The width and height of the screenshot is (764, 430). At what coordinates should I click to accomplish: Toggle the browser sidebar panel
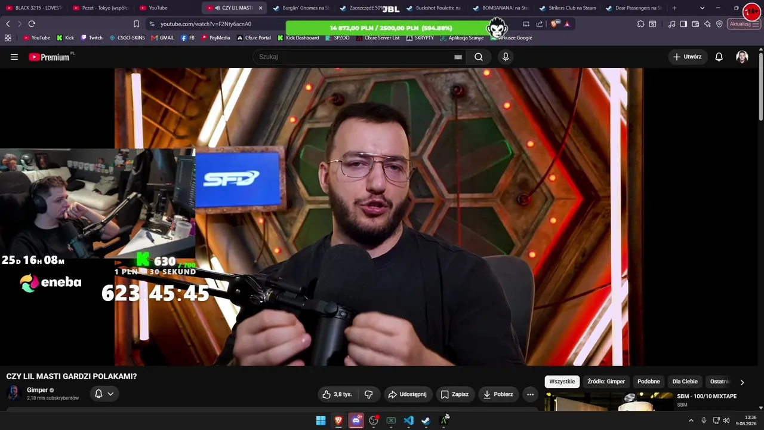(683, 24)
